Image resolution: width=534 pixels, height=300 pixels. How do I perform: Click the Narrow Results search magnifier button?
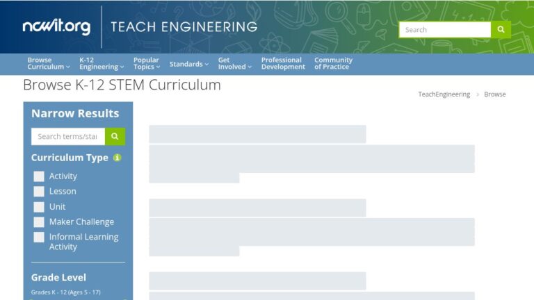coord(115,136)
